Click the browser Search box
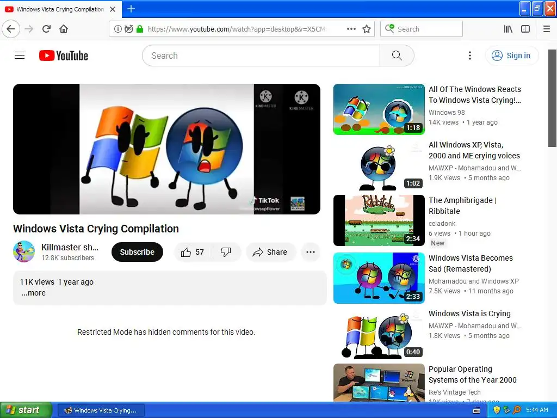The image size is (557, 418). [x=422, y=29]
